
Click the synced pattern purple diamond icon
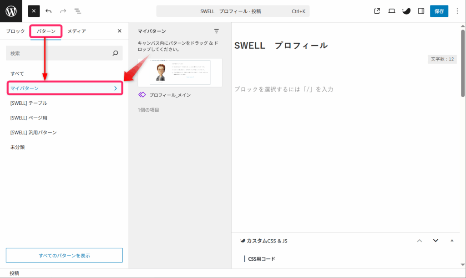point(142,95)
